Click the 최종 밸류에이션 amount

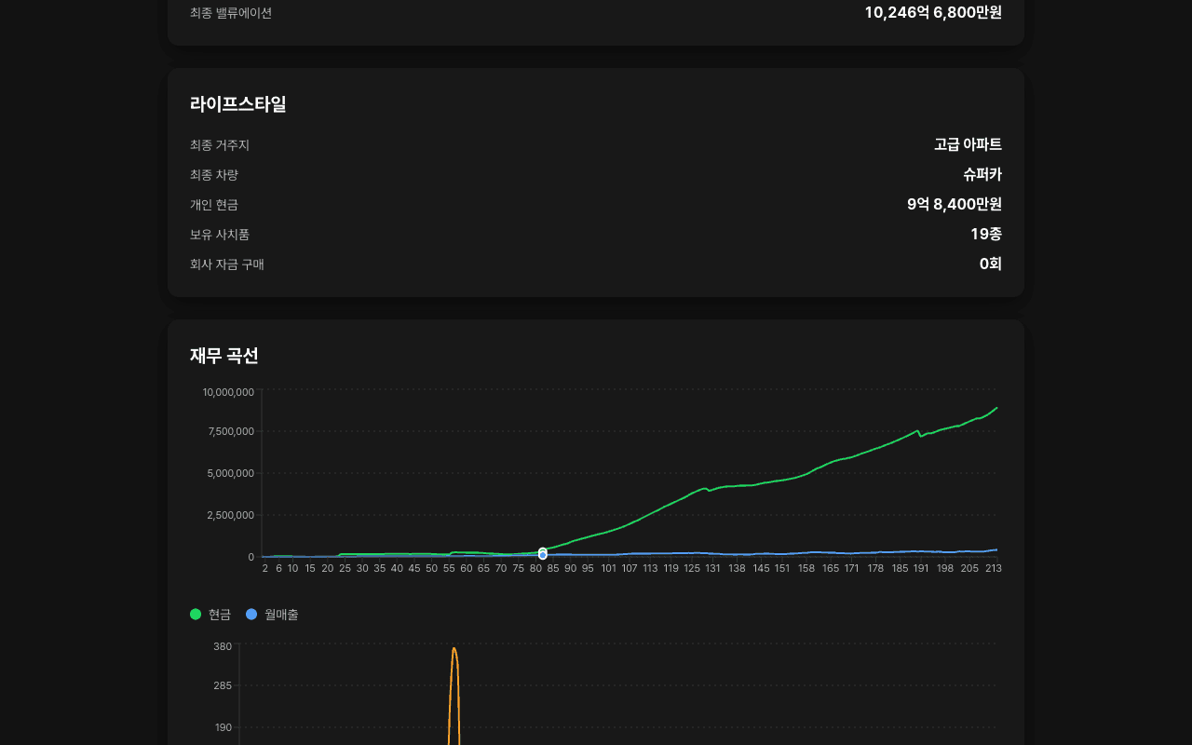click(x=933, y=12)
